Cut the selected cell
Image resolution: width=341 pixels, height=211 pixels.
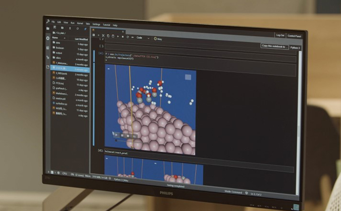103,35
